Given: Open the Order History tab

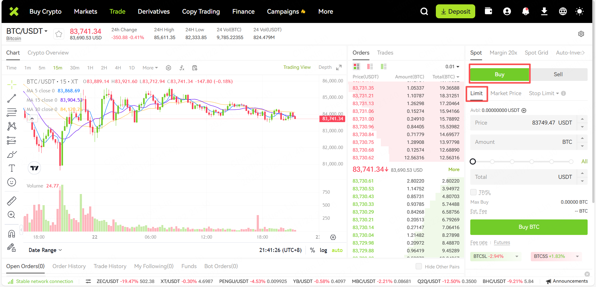Looking at the screenshot, I should click(69, 266).
